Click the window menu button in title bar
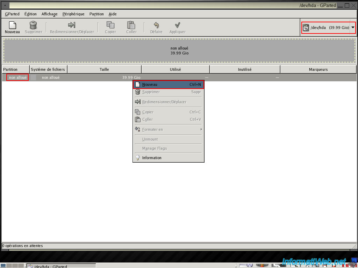This screenshot has height=268, width=358. pos(5,5)
